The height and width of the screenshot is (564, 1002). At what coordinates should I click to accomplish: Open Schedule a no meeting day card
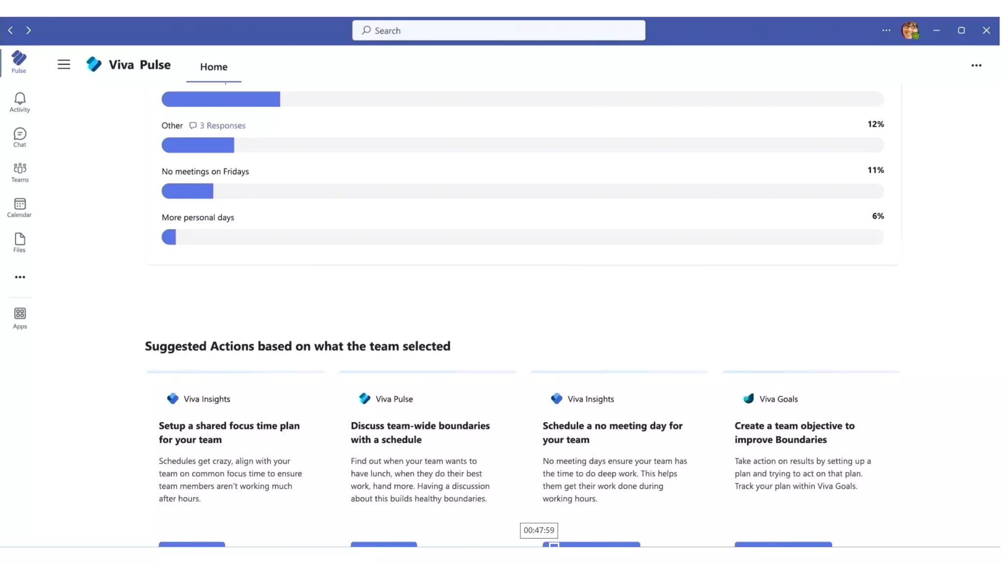pos(612,432)
